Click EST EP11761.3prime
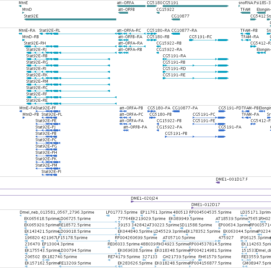 [141, 216]
